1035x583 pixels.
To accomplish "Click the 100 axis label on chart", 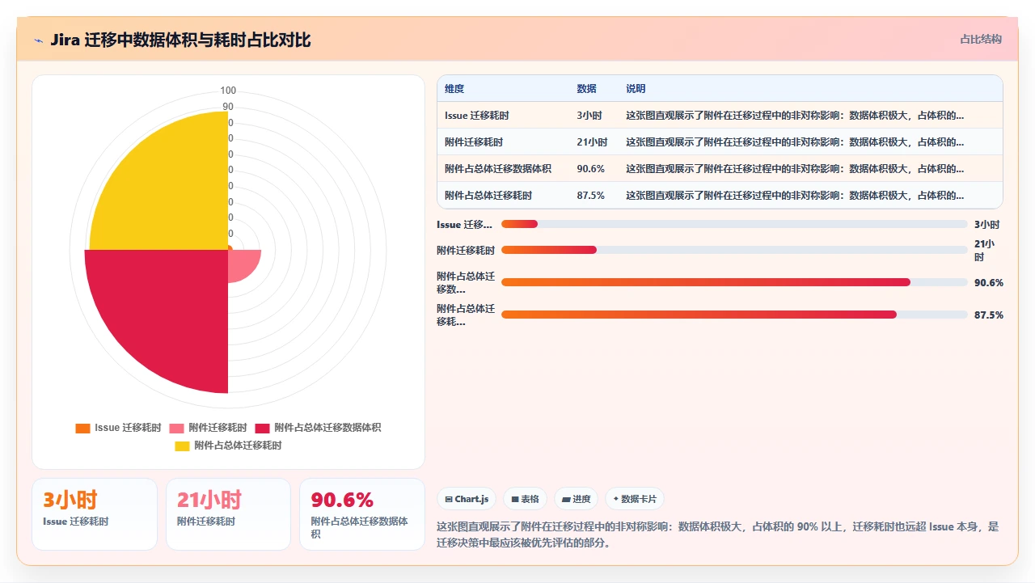I will (228, 91).
